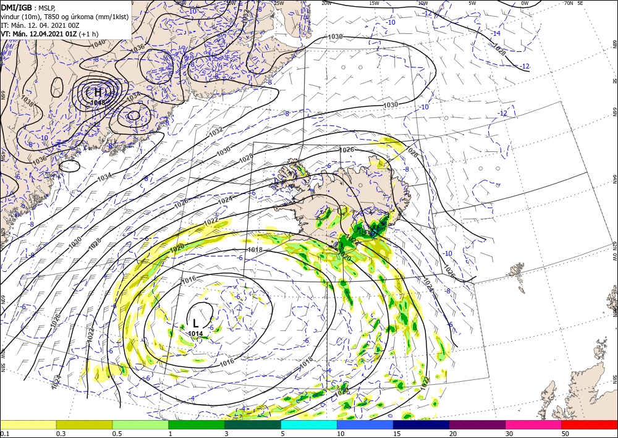The width and height of the screenshot is (618, 438).
Task: Click the 20W longitude label
Action: pos(326,3)
